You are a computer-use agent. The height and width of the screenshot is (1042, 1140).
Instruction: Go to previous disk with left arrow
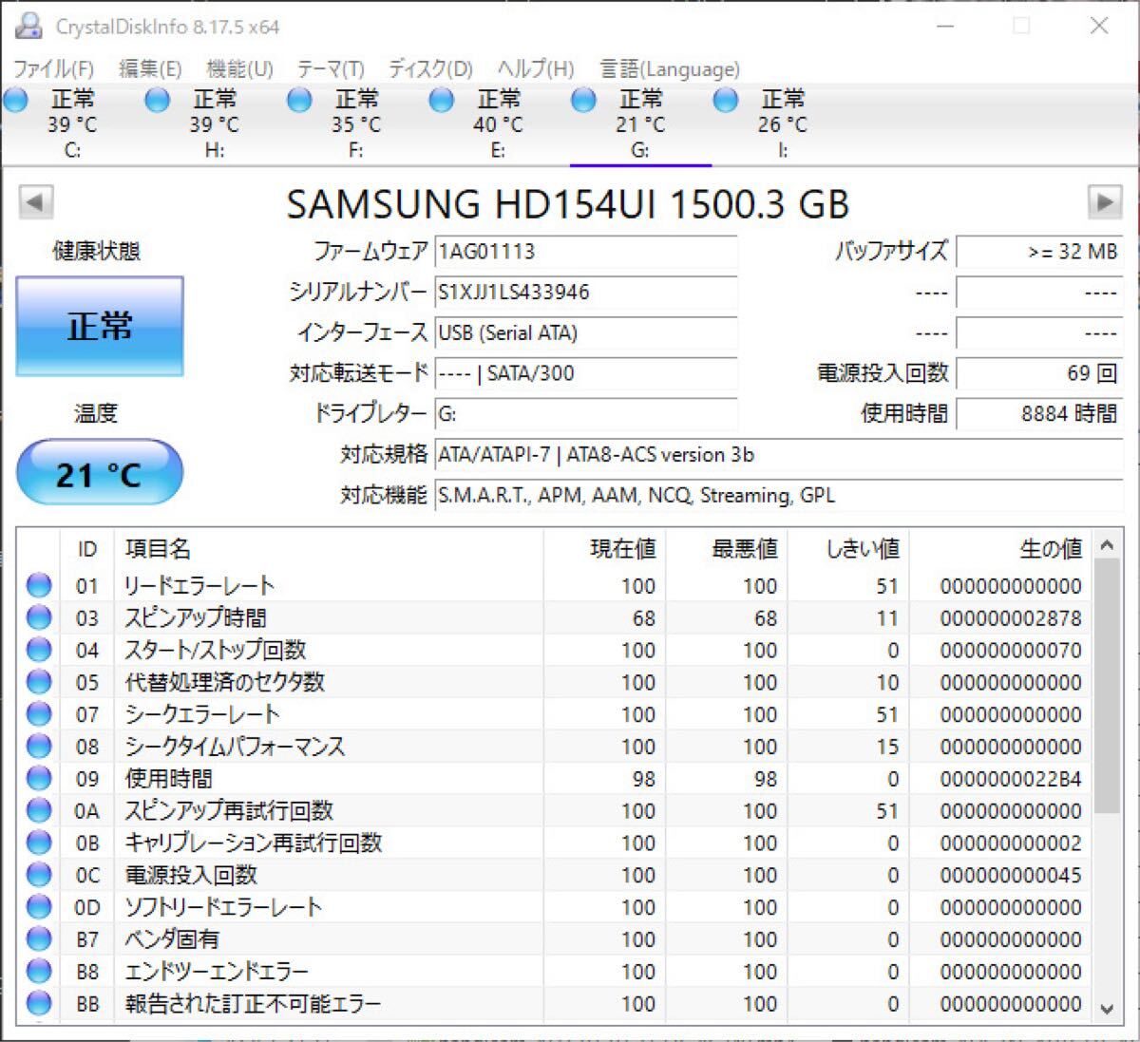tap(35, 202)
